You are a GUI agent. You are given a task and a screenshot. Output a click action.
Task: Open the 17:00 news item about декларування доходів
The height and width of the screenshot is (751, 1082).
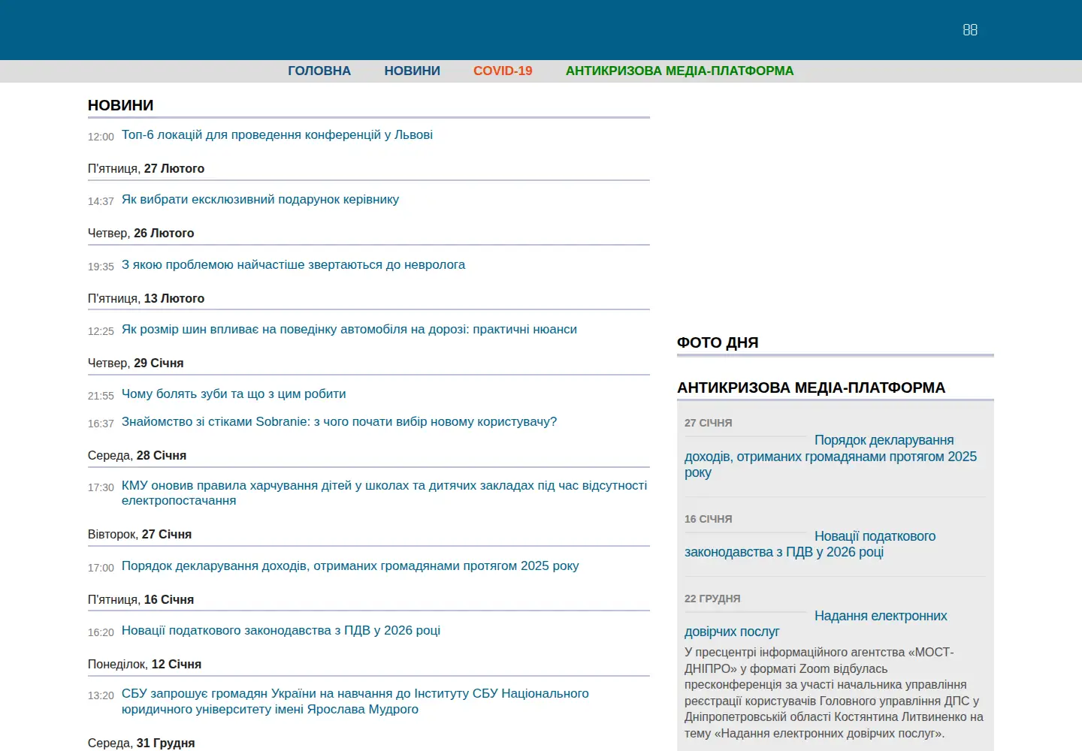pyautogui.click(x=350, y=566)
